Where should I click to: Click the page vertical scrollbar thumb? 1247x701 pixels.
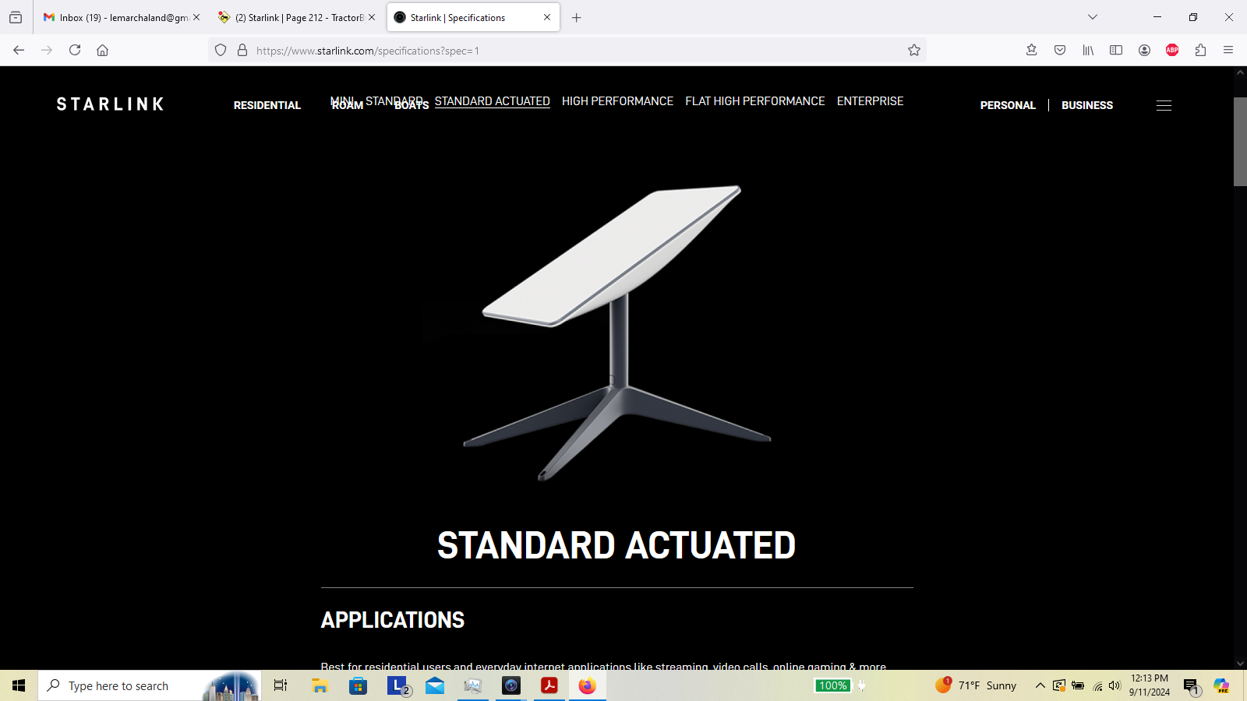pyautogui.click(x=1240, y=141)
